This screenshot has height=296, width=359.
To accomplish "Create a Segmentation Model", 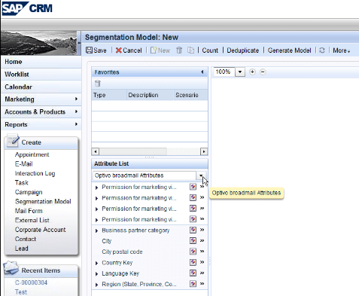I will 43,202.
